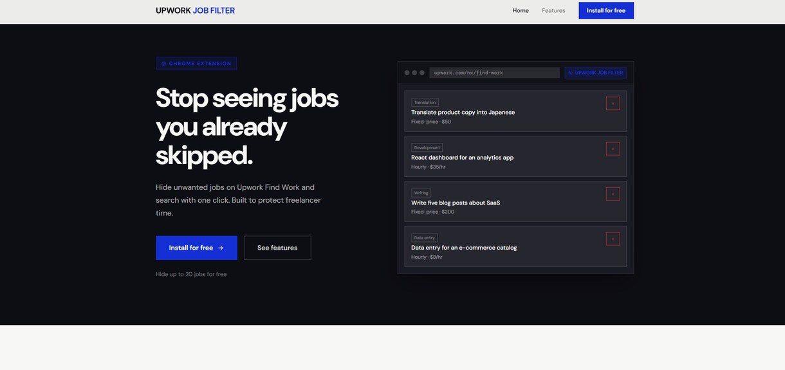This screenshot has width=785, height=370.
Task: Click the Hide unwanted jobs description paragraph
Action: point(238,200)
